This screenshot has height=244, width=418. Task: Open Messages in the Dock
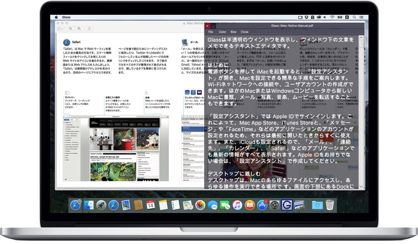pyautogui.click(x=212, y=205)
